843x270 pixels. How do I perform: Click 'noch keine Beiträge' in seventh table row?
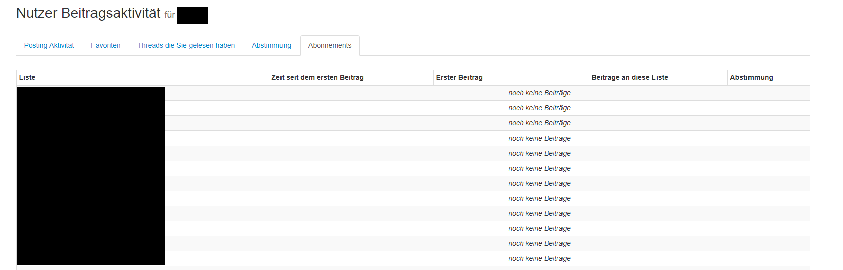point(539,183)
